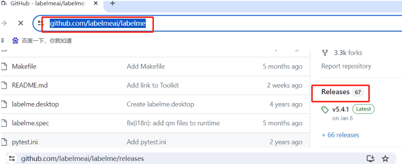Click the labelme.spec file icon
402x164 pixels.
(4, 123)
